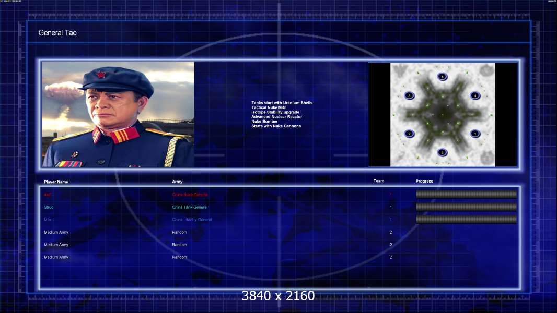Click the Team column header
Viewport: 557px width, 313px height.
click(x=379, y=181)
